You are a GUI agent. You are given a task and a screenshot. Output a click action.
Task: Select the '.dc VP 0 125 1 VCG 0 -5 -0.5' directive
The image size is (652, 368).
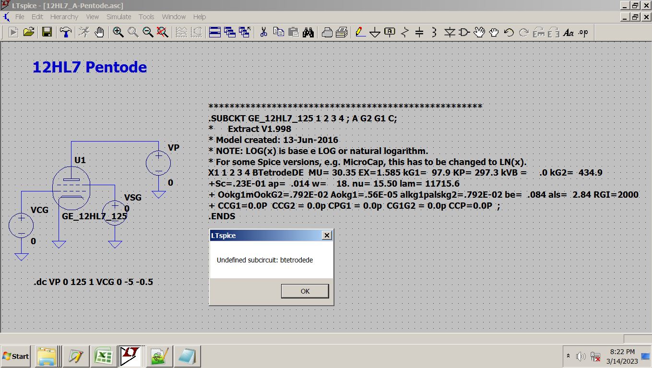[x=94, y=282]
